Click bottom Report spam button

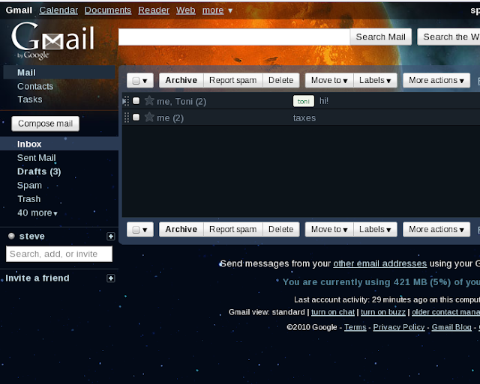[233, 229]
